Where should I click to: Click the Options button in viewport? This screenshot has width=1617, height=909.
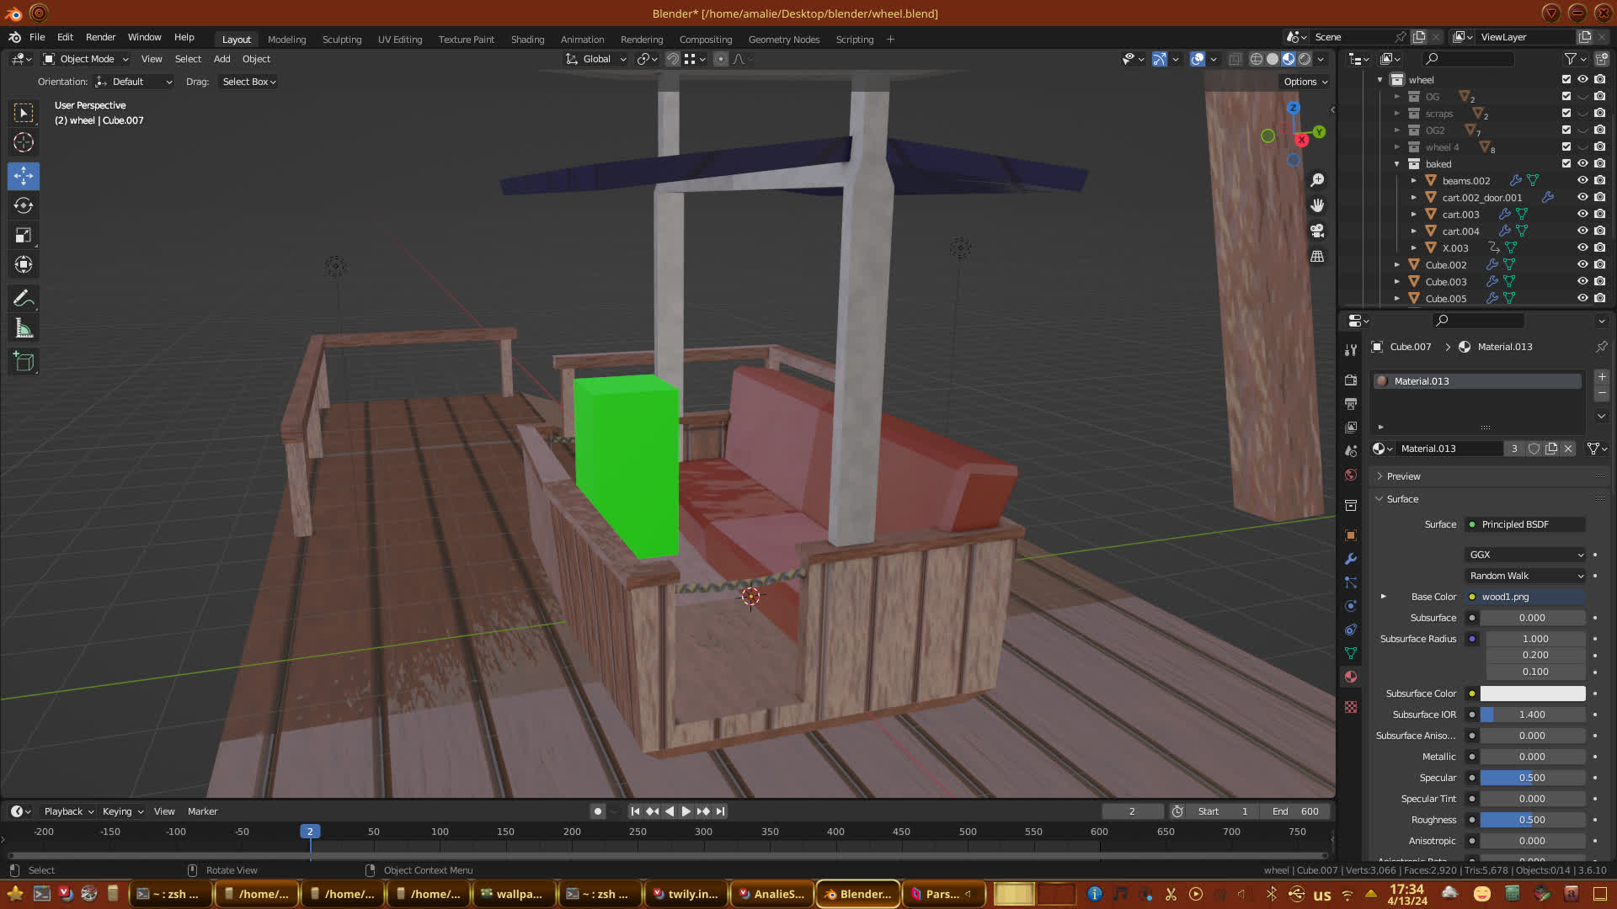(x=1305, y=82)
